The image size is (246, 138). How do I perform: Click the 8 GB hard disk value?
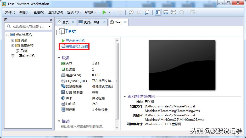[96, 75]
